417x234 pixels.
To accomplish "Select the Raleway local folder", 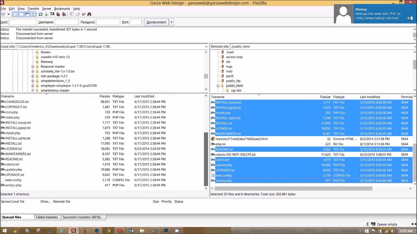I will tap(47, 62).
